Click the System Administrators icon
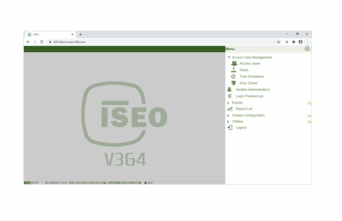342x221 pixels. click(x=229, y=89)
